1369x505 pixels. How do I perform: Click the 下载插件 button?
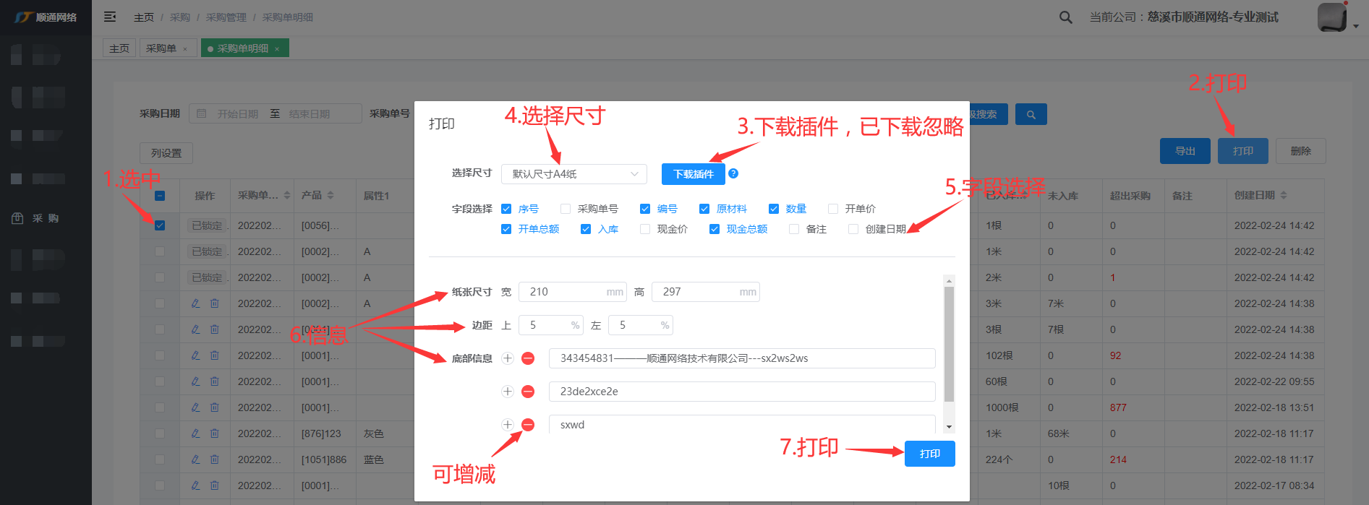[x=693, y=174]
